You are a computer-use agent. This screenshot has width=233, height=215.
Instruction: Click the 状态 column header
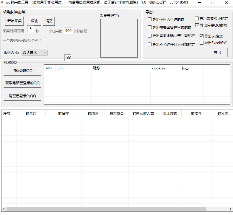point(192,68)
